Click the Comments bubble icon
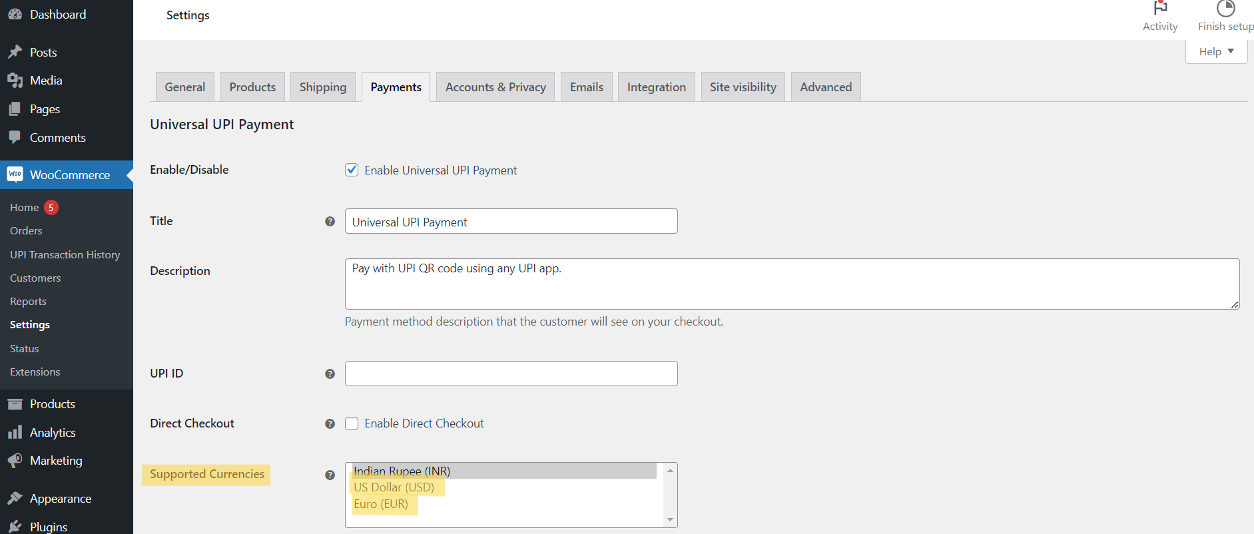The height and width of the screenshot is (534, 1254). (x=15, y=138)
